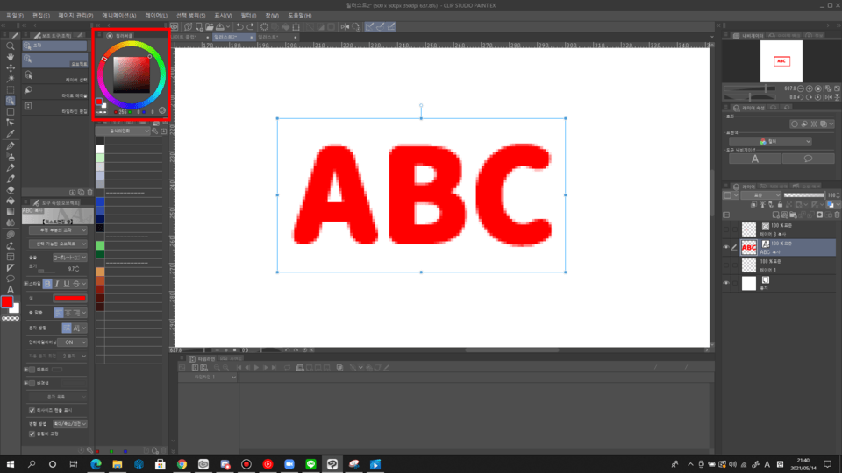
Task: Click the text tool navigation A button
Action: coord(755,159)
